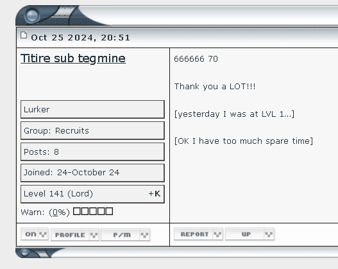Click the post page icon beside the date
Image resolution: width=338 pixels, height=269 pixels.
[24, 35]
